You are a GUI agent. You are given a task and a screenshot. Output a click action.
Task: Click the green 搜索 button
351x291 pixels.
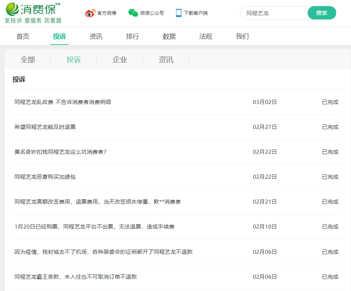(x=322, y=13)
